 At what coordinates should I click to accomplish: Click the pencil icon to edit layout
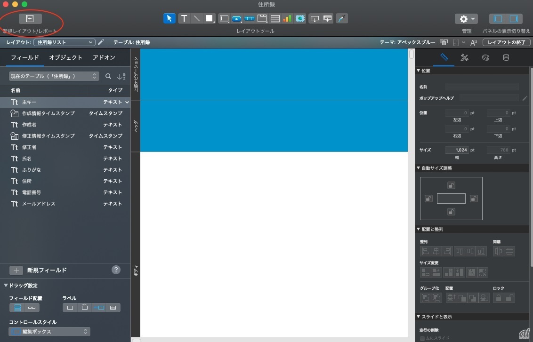pyautogui.click(x=101, y=42)
